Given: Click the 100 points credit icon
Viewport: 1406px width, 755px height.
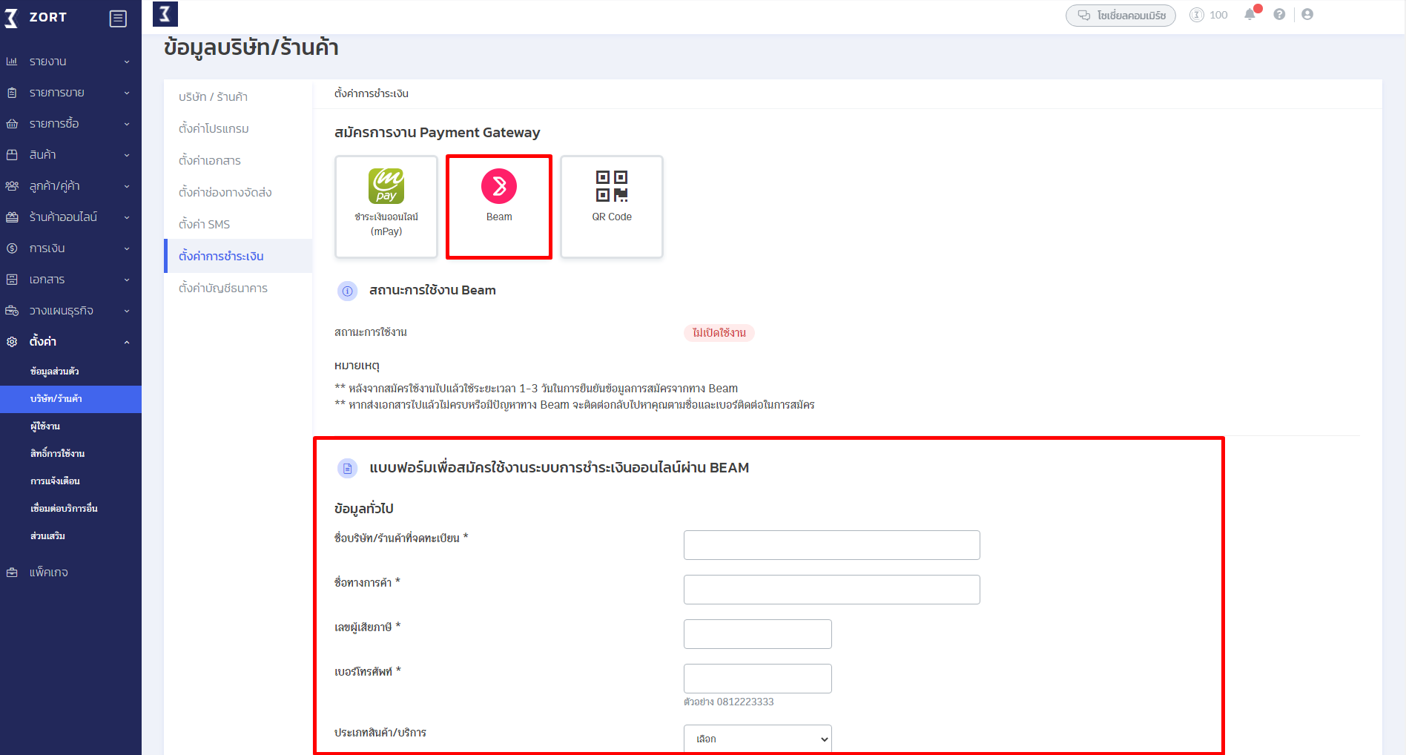Looking at the screenshot, I should coord(1197,14).
